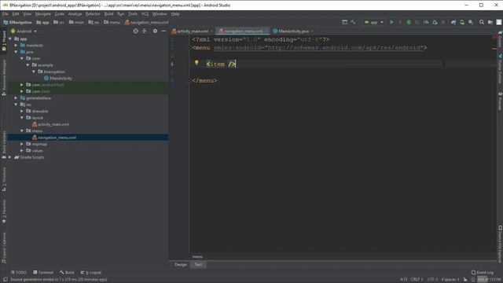Select MainActivity in project tree
This screenshot has height=283, width=503.
click(61, 79)
